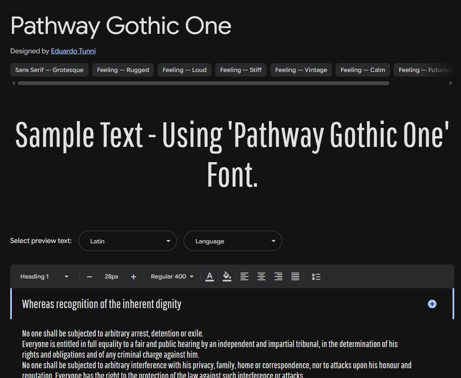Click the 'Whereas recognition of the inherent dignity' heading
Image resolution: width=461 pixels, height=378 pixels.
point(101,304)
